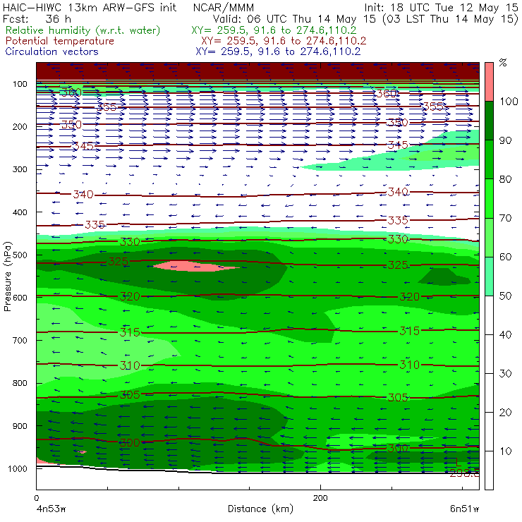The height and width of the screenshot is (522, 522).
Task: Click green 'Relative humidity (w.r.t. water)' legend label
Action: pyautogui.click(x=83, y=30)
